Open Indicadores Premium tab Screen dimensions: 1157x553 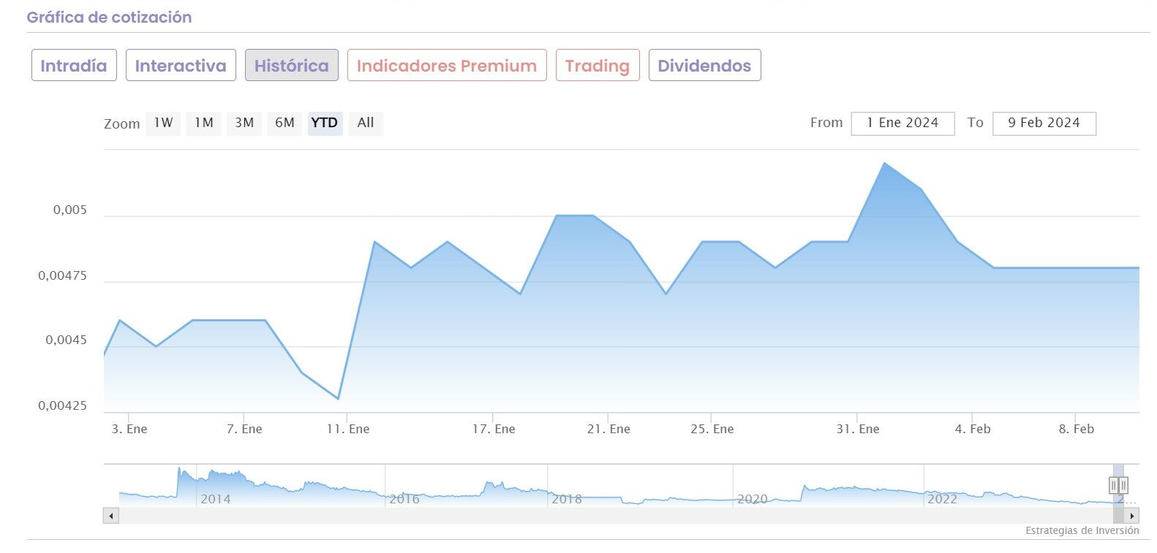coord(447,66)
